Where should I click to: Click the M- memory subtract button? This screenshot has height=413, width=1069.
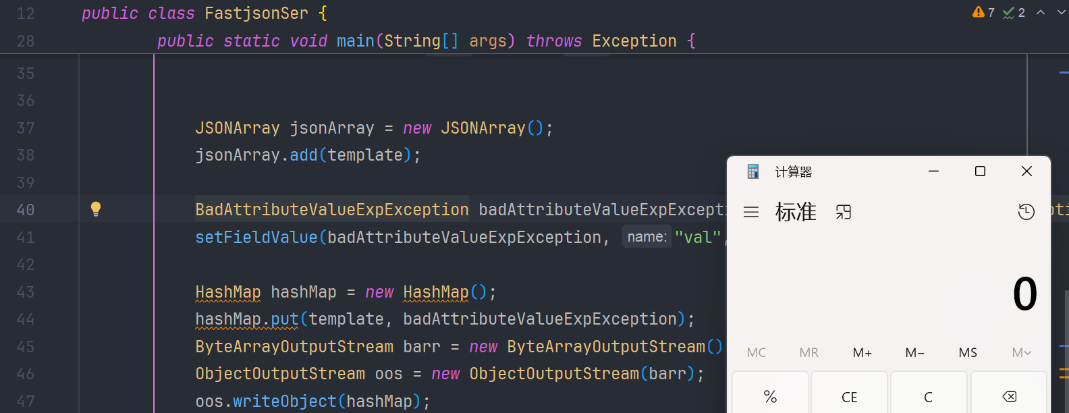coord(915,352)
